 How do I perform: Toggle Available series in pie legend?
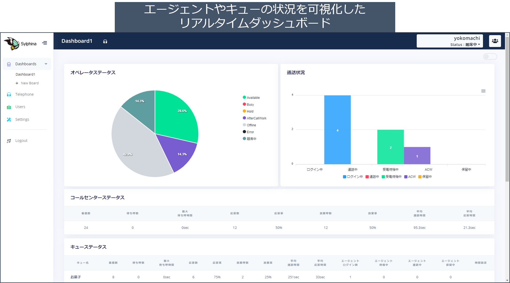point(253,98)
